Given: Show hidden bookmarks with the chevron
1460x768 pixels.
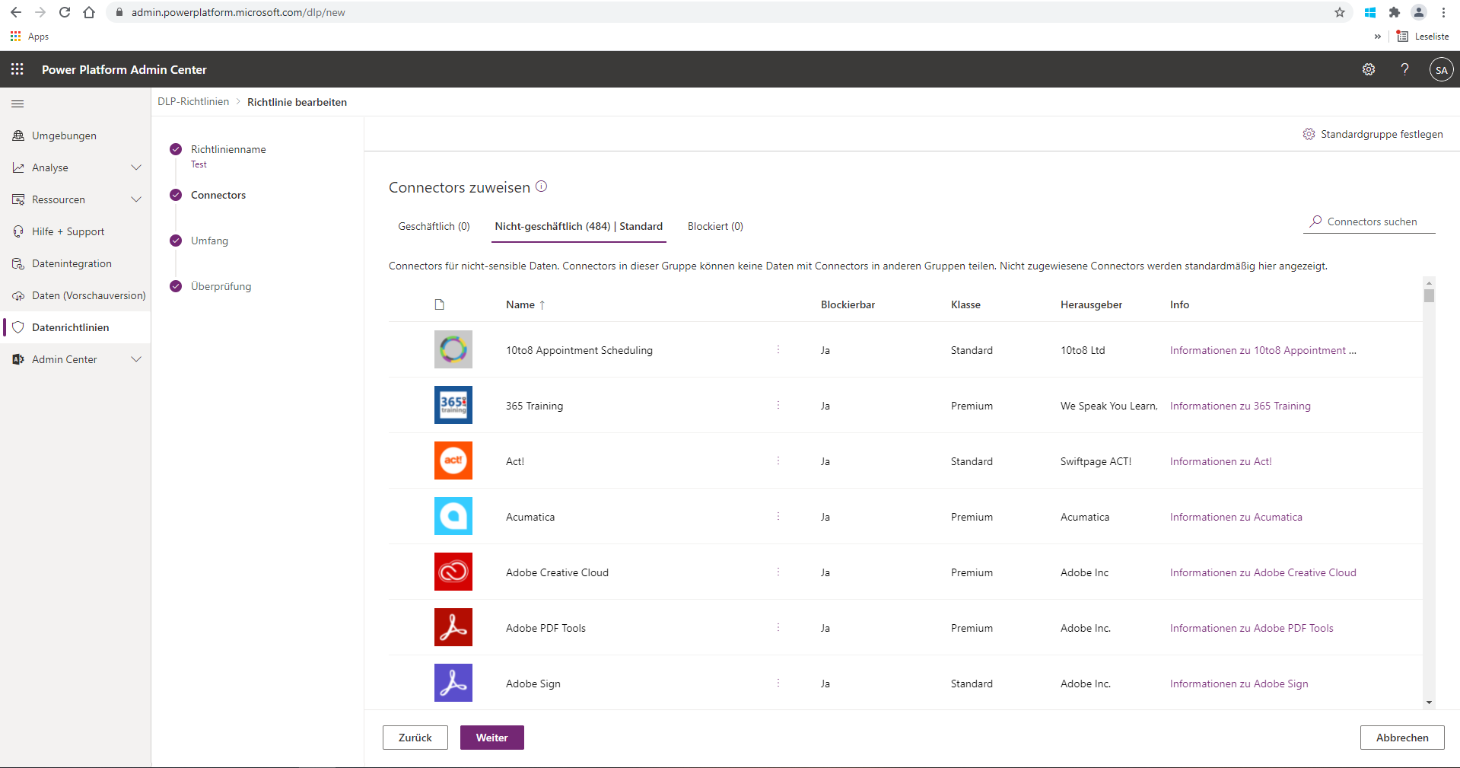Looking at the screenshot, I should pos(1377,37).
